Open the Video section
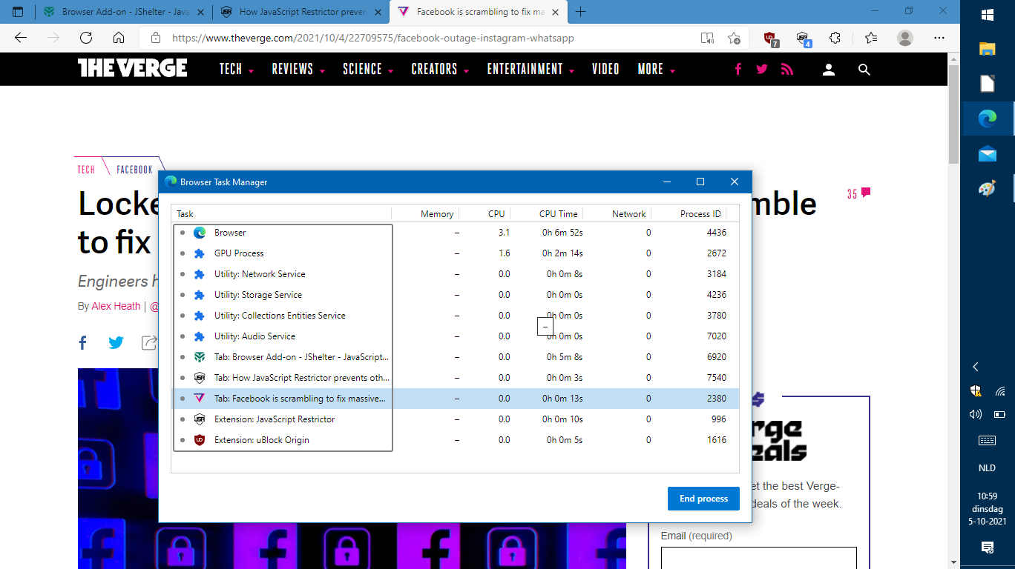Viewport: 1015px width, 569px height. pyautogui.click(x=605, y=69)
